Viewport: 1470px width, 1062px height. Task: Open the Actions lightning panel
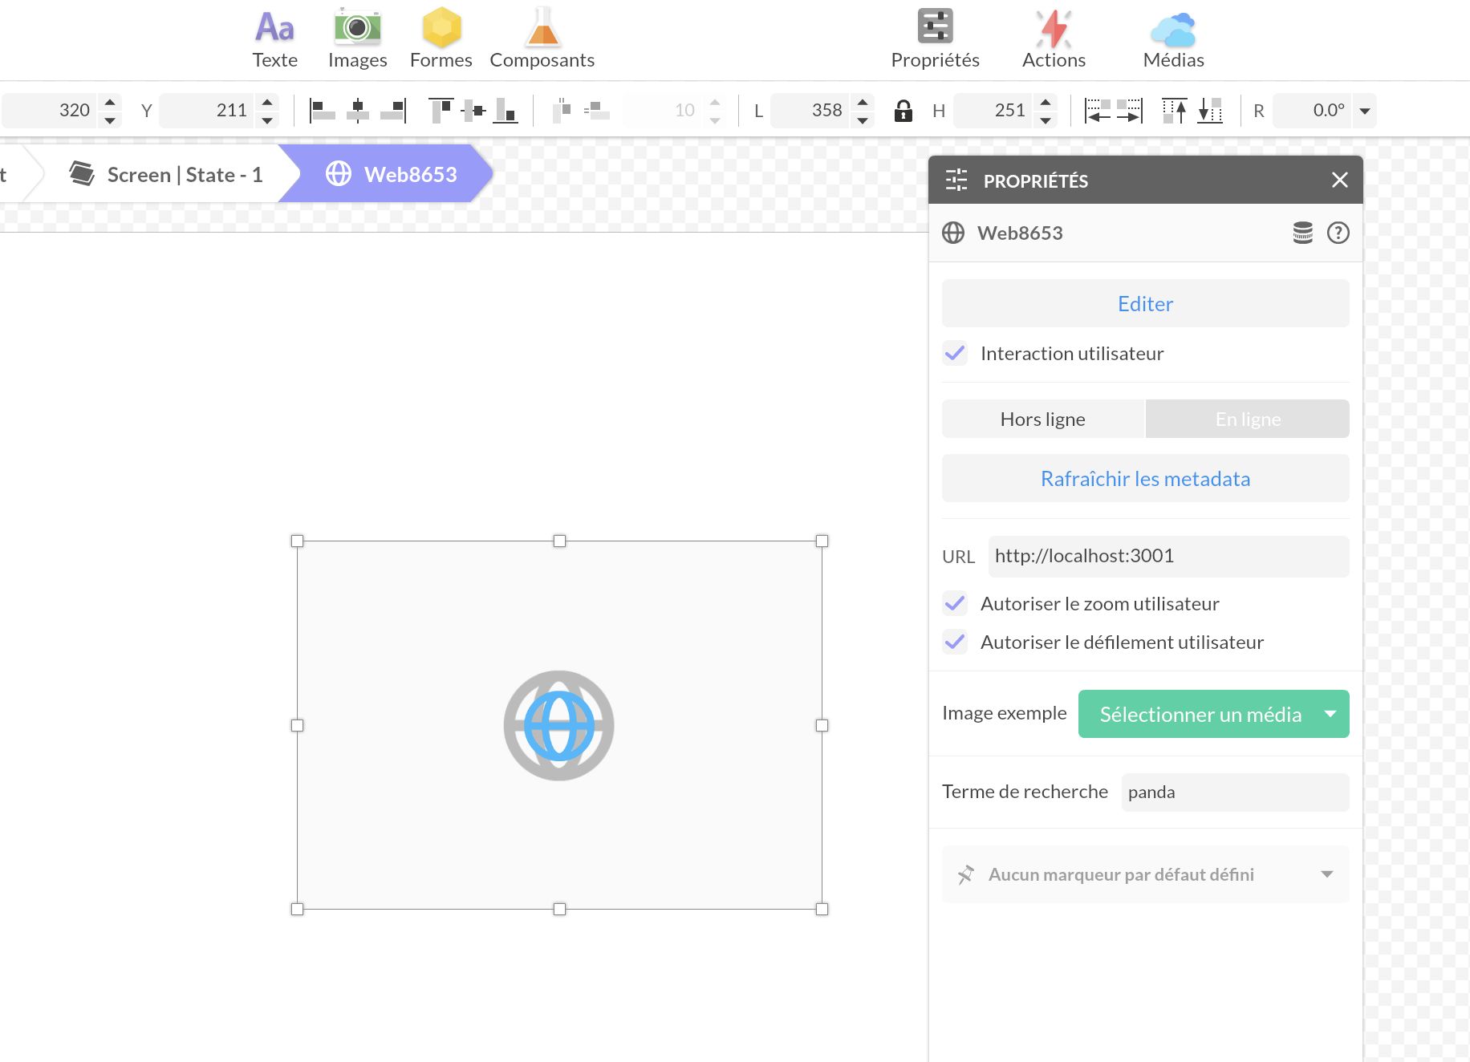tap(1053, 39)
